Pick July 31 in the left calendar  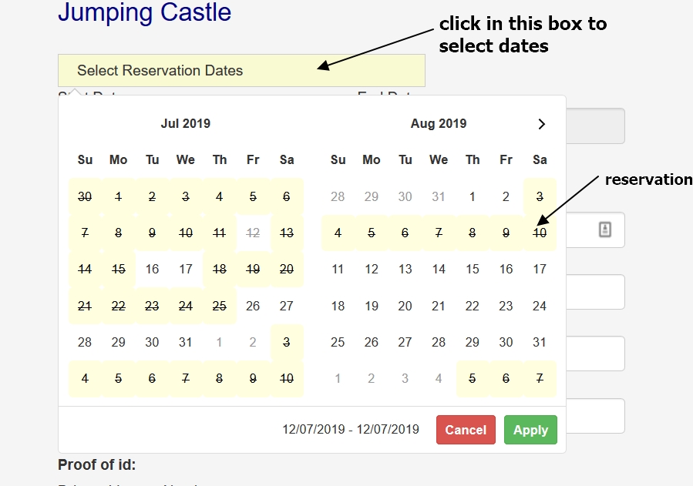[x=186, y=342]
